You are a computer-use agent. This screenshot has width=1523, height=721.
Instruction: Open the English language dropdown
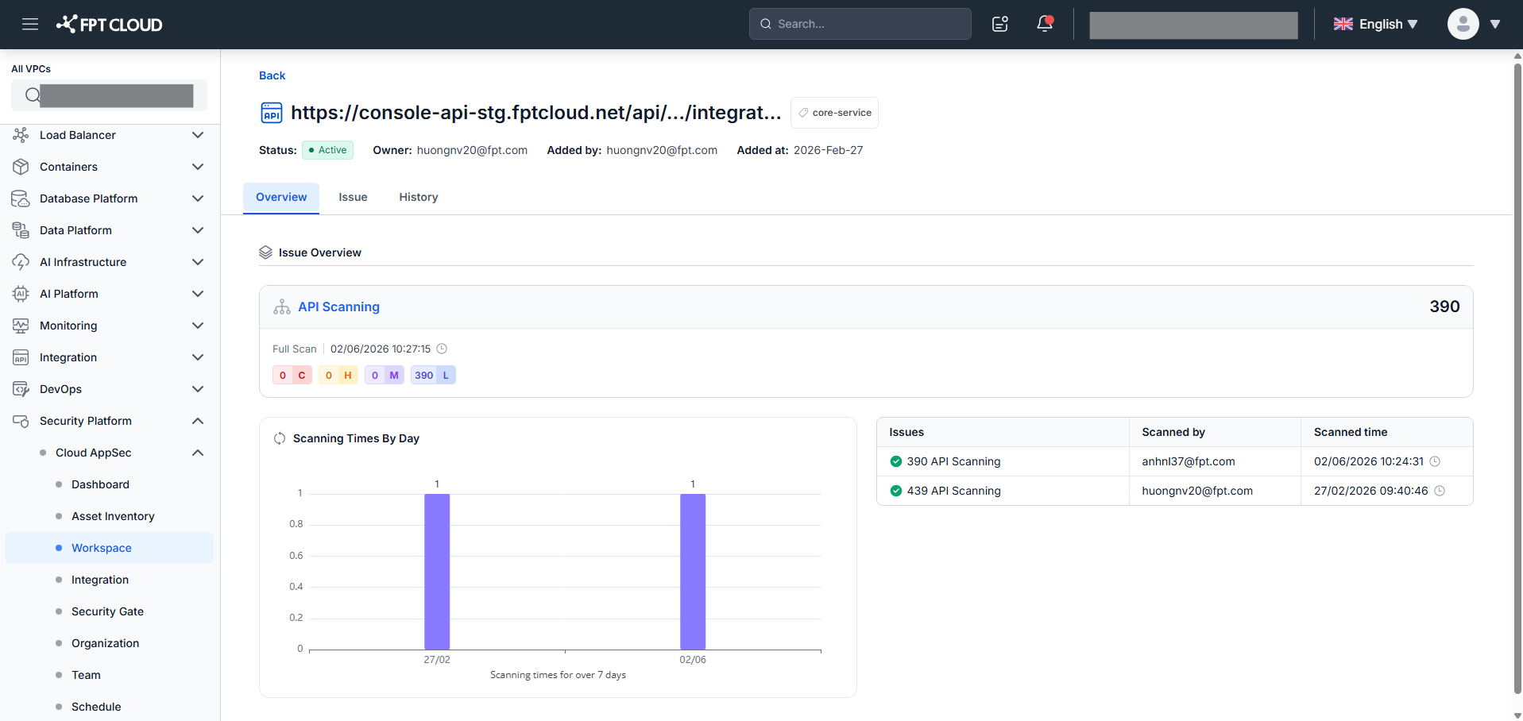coord(1376,24)
